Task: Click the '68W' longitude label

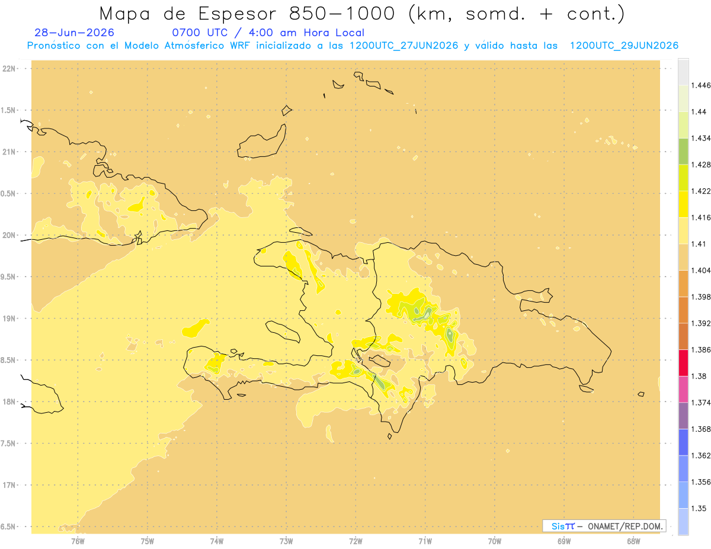Action: click(633, 541)
